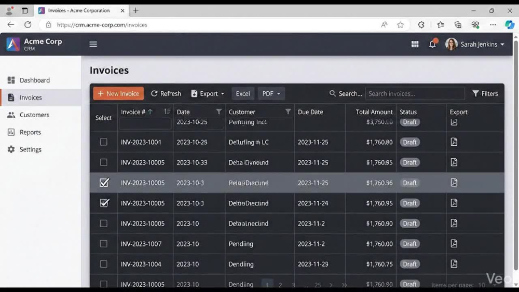Select invoice INV-2023-1004 checkbox

pyautogui.click(x=104, y=264)
